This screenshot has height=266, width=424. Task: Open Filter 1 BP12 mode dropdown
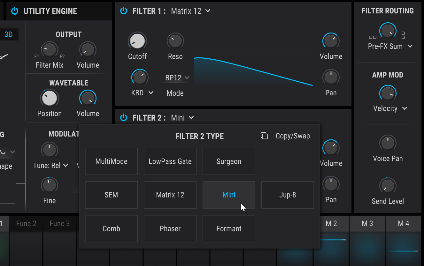177,78
